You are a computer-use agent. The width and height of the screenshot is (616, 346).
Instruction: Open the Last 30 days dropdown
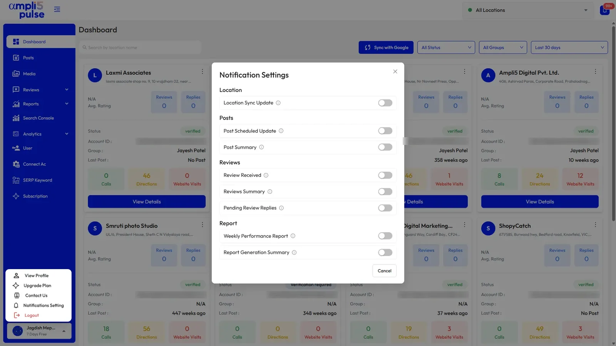(569, 48)
